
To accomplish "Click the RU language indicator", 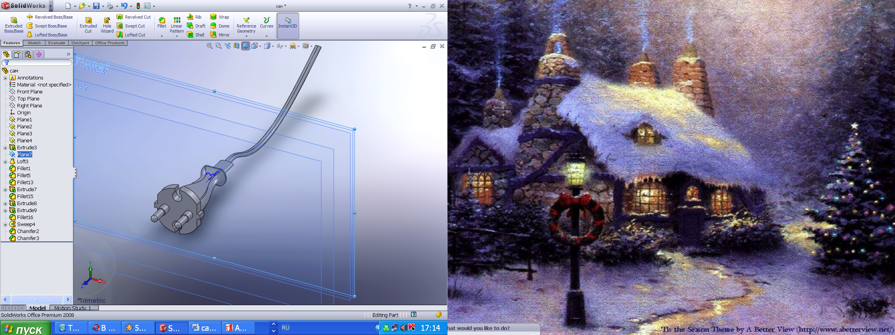I will (x=286, y=328).
